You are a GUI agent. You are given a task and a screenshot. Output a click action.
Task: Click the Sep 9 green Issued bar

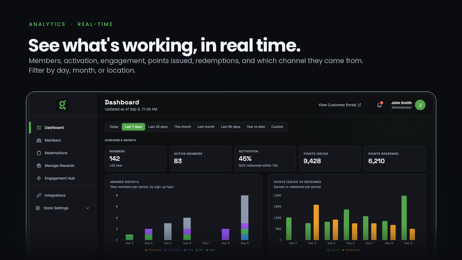coord(404,218)
